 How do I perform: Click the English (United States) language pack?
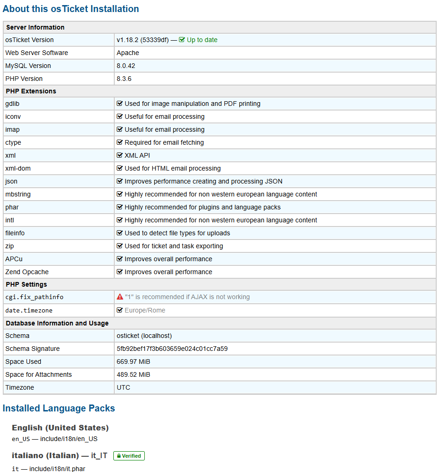tap(60, 428)
